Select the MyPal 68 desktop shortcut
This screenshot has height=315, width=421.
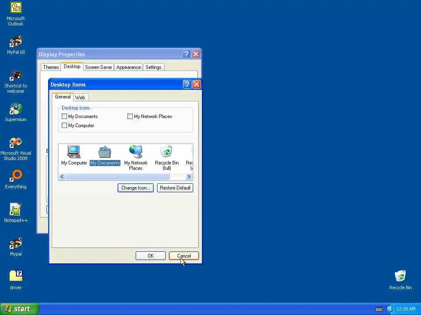pos(16,44)
